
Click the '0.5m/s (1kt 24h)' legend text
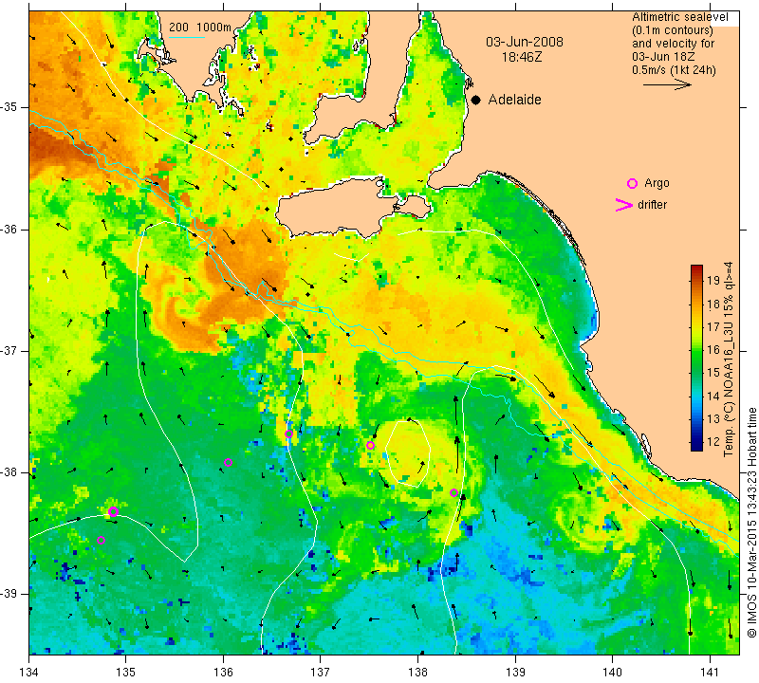click(674, 70)
